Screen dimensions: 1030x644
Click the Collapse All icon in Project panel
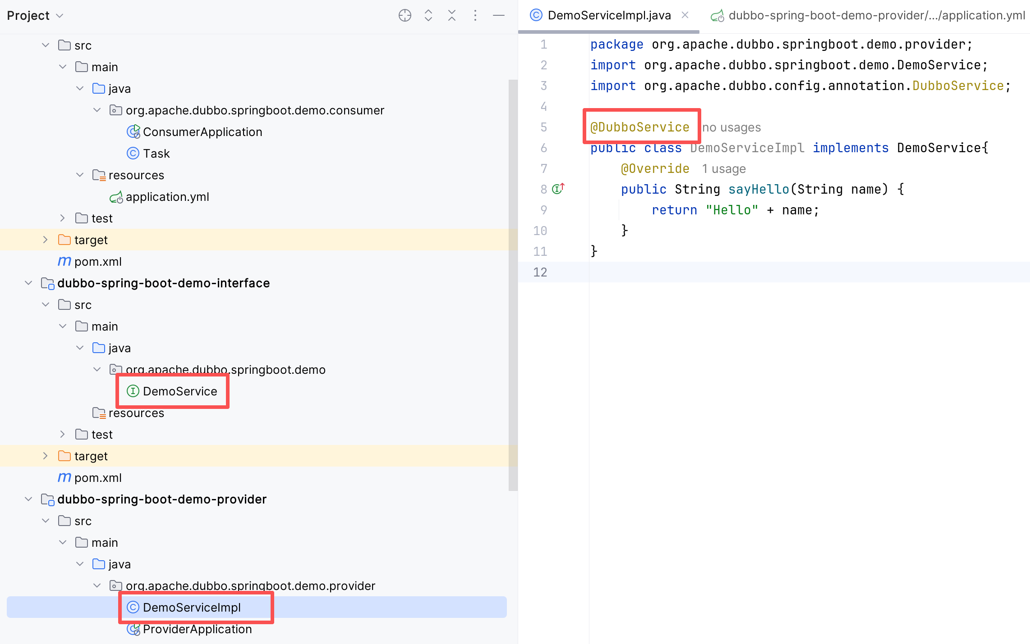(451, 15)
